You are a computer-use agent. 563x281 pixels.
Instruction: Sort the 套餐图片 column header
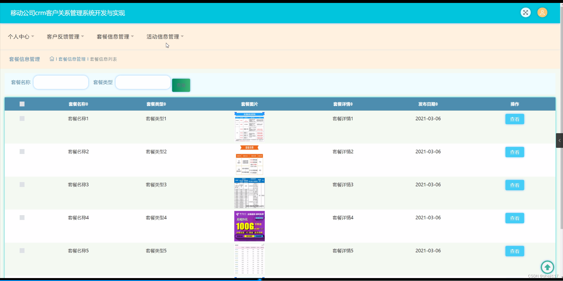249,104
